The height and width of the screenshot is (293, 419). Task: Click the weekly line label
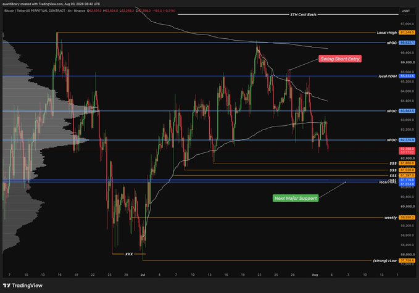391,218
